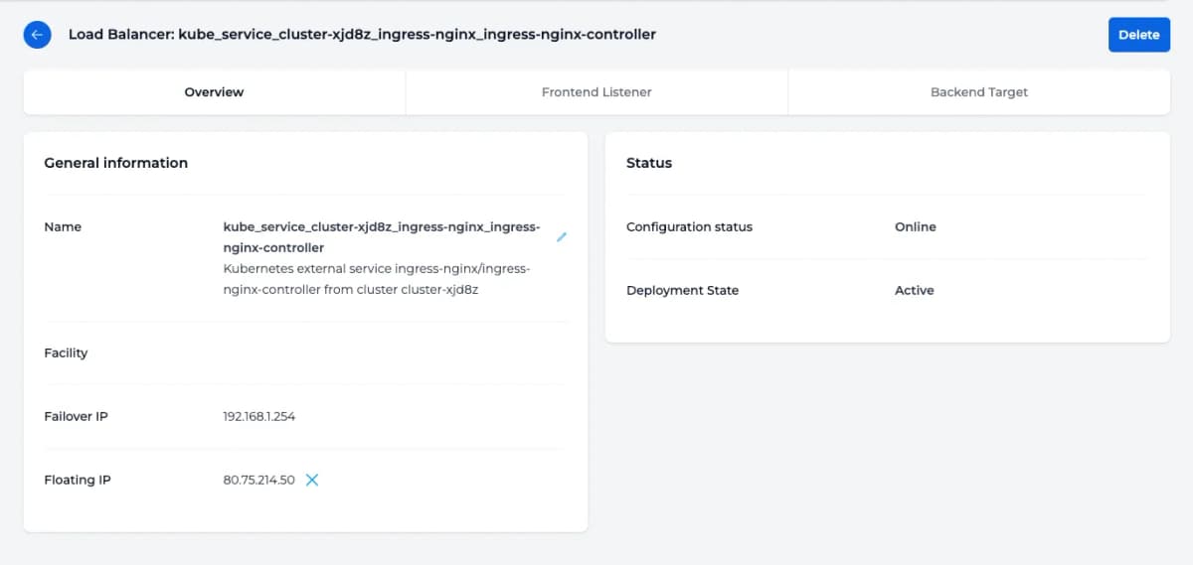1193x565 pixels.
Task: Click the Floating IP field label
Action: click(78, 480)
